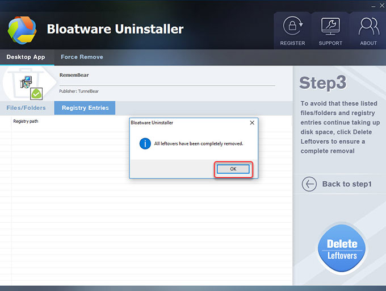Click the REGISTER lock icon
This screenshot has width=386, height=291.
(292, 26)
